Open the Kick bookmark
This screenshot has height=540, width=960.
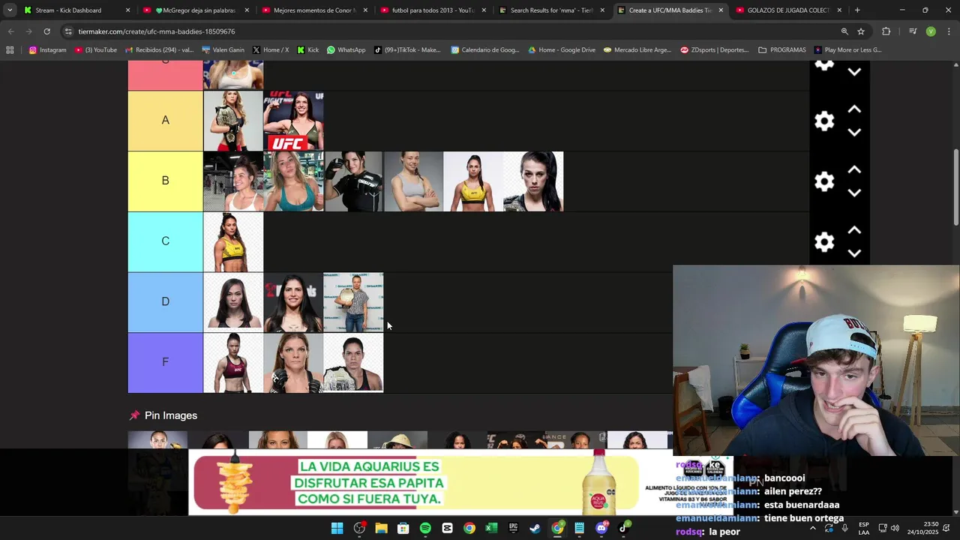pyautogui.click(x=308, y=50)
